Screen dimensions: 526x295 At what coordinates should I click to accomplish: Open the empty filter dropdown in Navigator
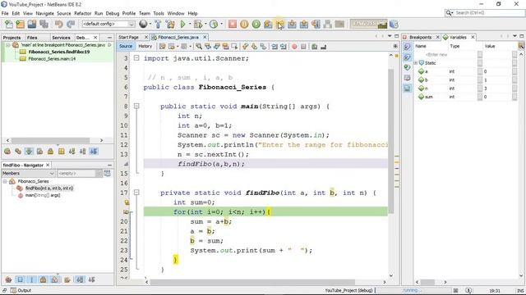[x=79, y=173]
